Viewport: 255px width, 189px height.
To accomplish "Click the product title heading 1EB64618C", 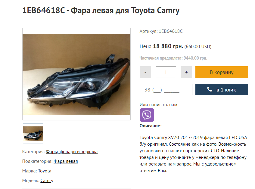I will pos(101,11).
